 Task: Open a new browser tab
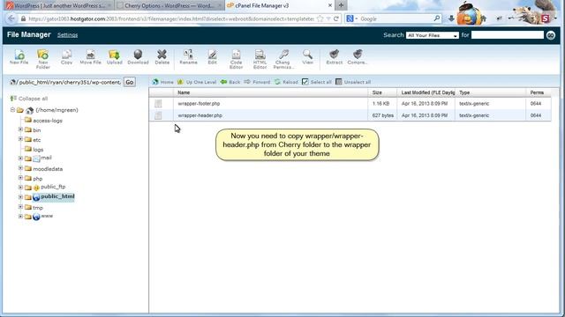pos(342,5)
